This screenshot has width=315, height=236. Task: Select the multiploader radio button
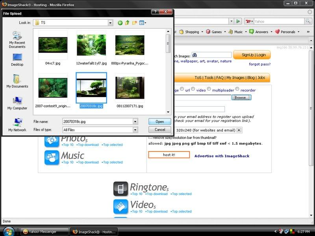pos(209,89)
